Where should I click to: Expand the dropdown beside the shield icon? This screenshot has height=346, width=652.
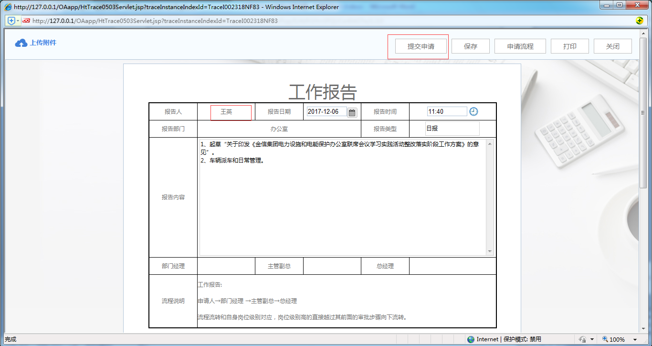[18, 21]
